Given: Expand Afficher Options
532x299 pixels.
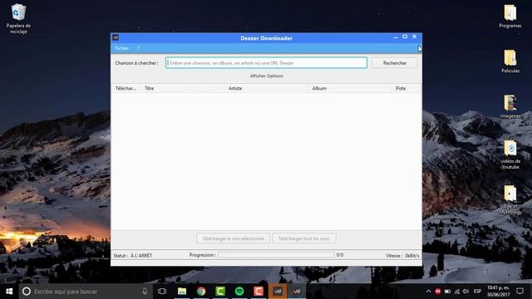Looking at the screenshot, I should tap(266, 76).
